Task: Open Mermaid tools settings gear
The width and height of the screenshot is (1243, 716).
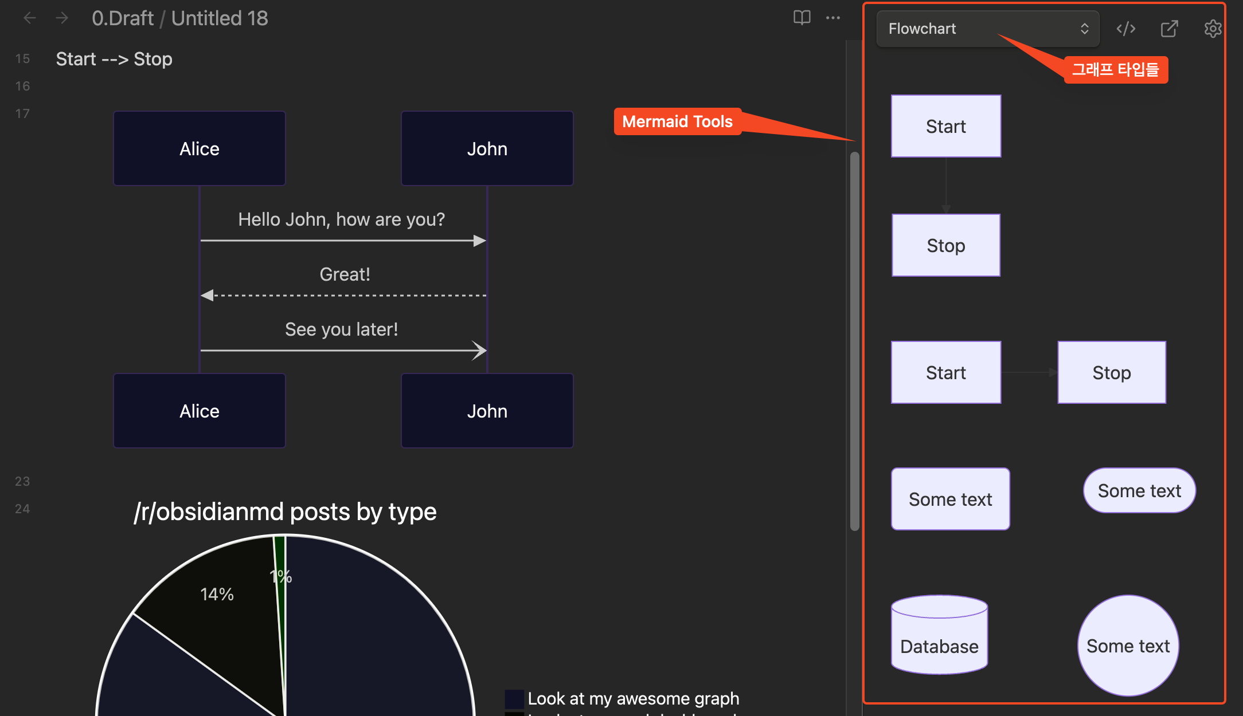Action: (x=1213, y=29)
